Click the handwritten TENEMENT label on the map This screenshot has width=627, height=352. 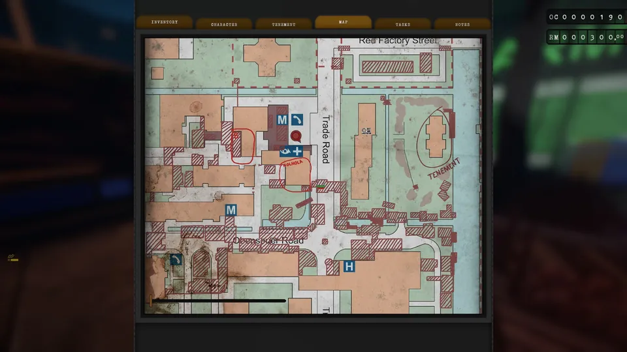[444, 169]
